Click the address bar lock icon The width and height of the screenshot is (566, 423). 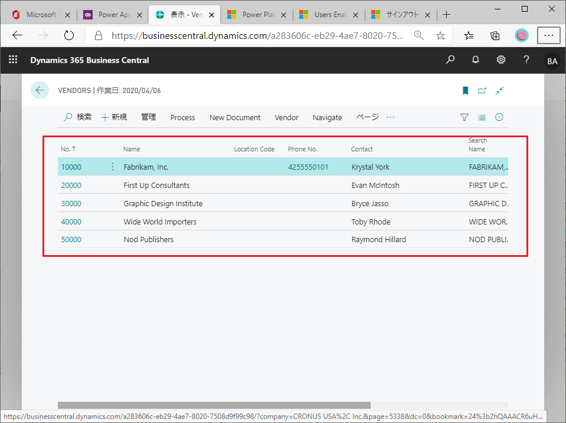pyautogui.click(x=98, y=35)
